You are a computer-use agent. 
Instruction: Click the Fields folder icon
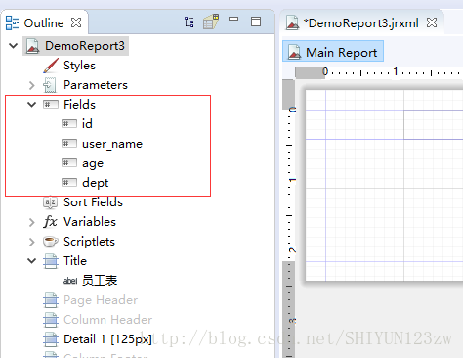pyautogui.click(x=51, y=105)
